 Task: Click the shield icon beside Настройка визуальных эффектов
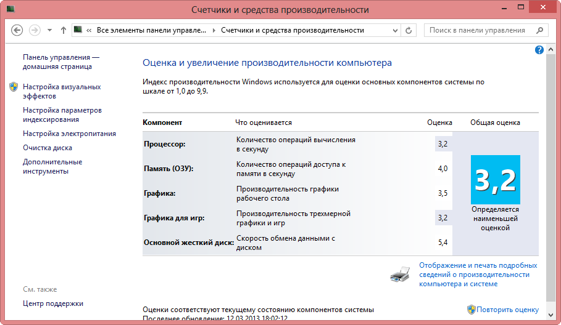(14, 87)
